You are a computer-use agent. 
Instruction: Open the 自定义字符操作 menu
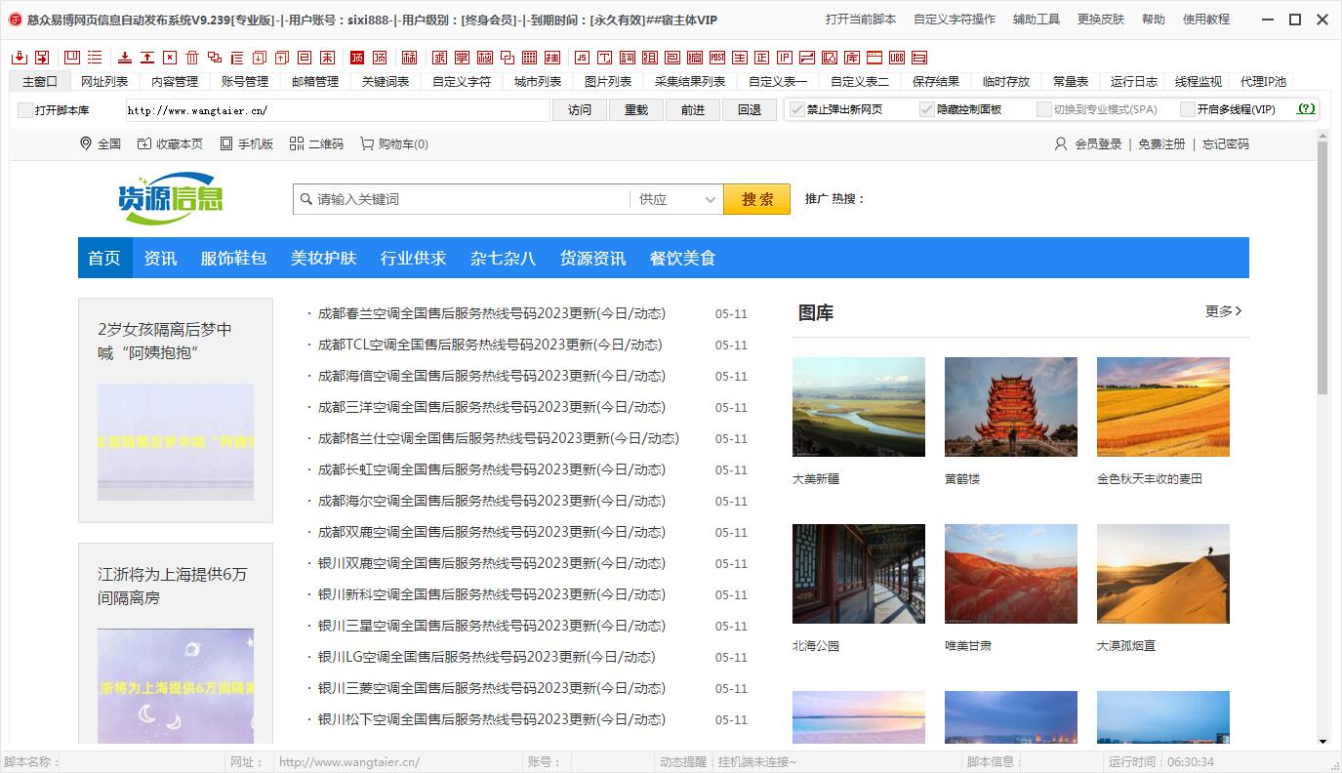[955, 19]
